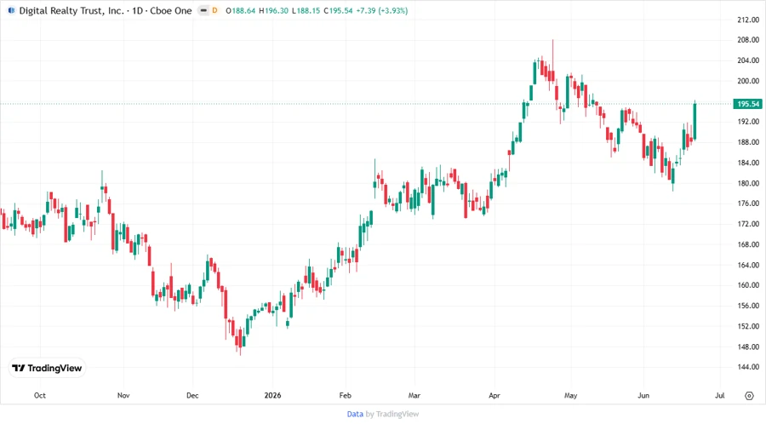
Task: Click the 164.00 price axis label
Action: [x=748, y=265]
